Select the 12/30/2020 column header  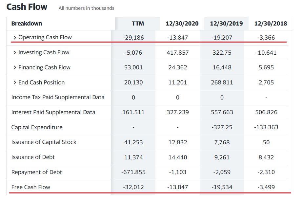(182, 24)
